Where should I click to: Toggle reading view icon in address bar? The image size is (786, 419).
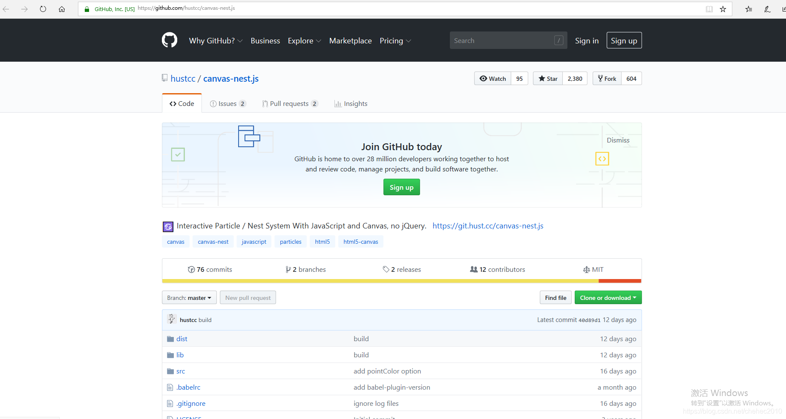709,9
